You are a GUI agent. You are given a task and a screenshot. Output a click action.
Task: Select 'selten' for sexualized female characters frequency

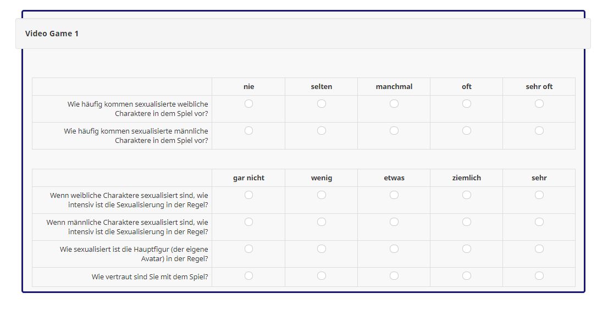tap(321, 103)
